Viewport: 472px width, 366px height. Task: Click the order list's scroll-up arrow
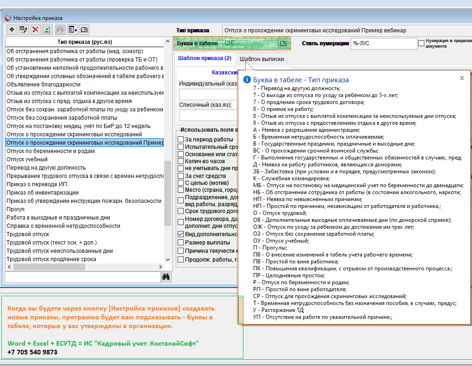(168, 41)
